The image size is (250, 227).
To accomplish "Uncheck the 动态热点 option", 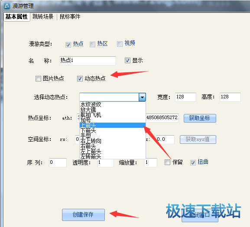I will 80,78.
